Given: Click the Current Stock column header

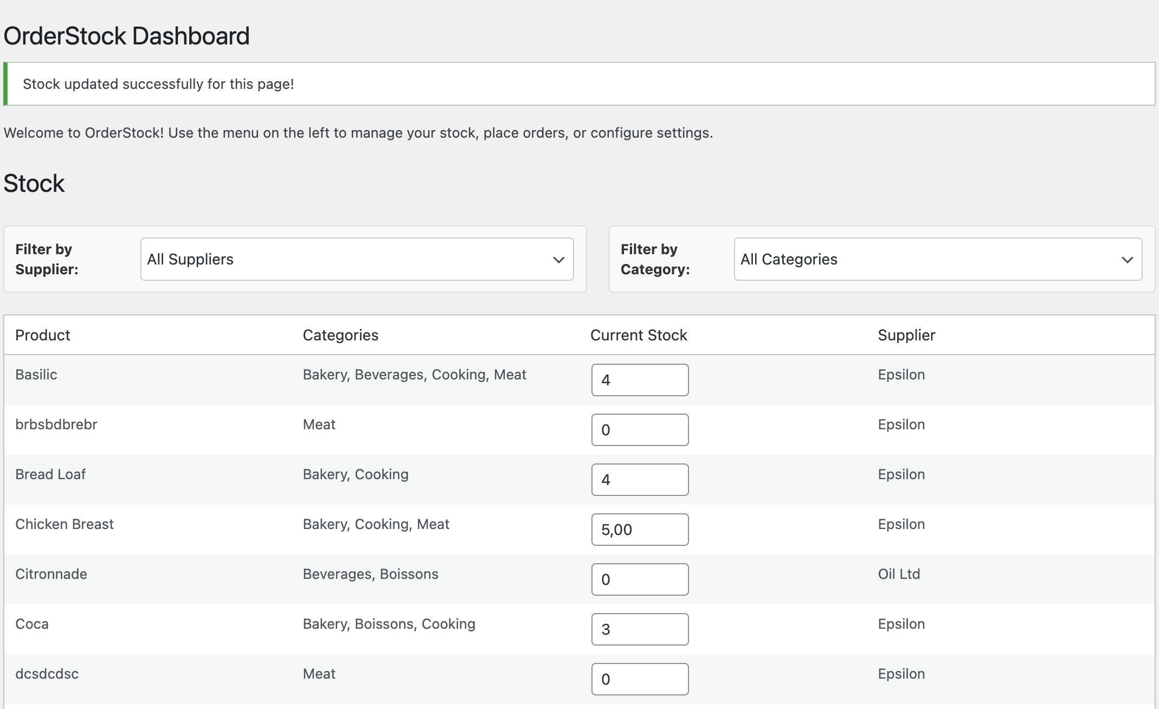Looking at the screenshot, I should pyautogui.click(x=639, y=335).
